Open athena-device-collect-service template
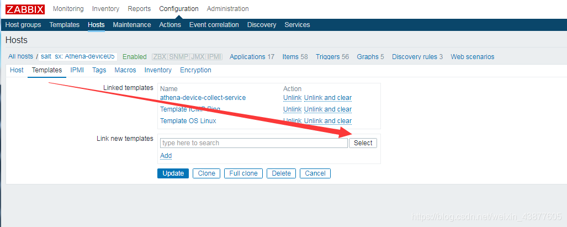567x227 pixels. click(203, 98)
